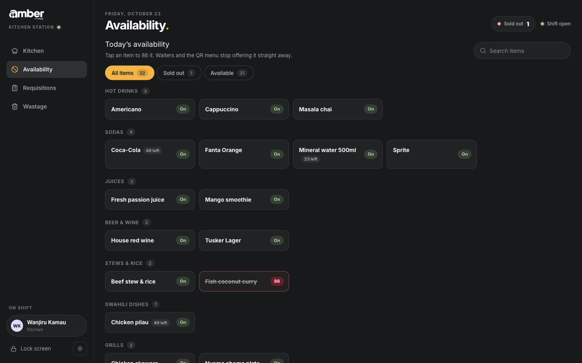Click the Beef stew & rice label
The image size is (582, 363).
point(133,282)
